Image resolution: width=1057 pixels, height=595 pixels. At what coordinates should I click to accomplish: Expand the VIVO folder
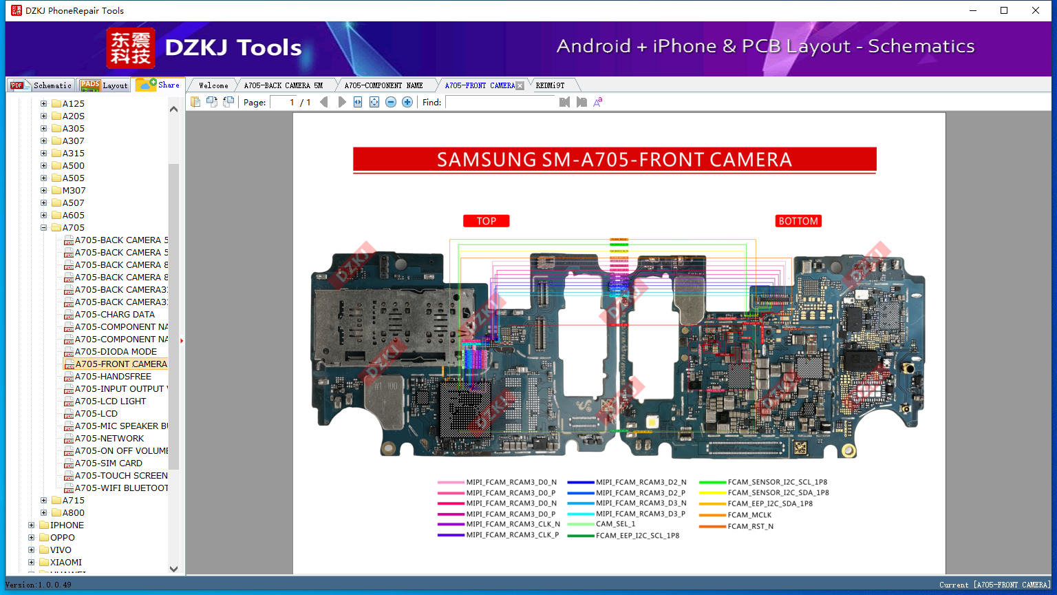31,550
